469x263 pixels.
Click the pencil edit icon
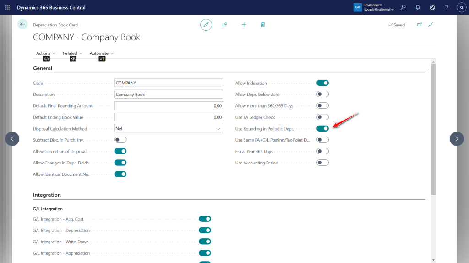click(206, 25)
